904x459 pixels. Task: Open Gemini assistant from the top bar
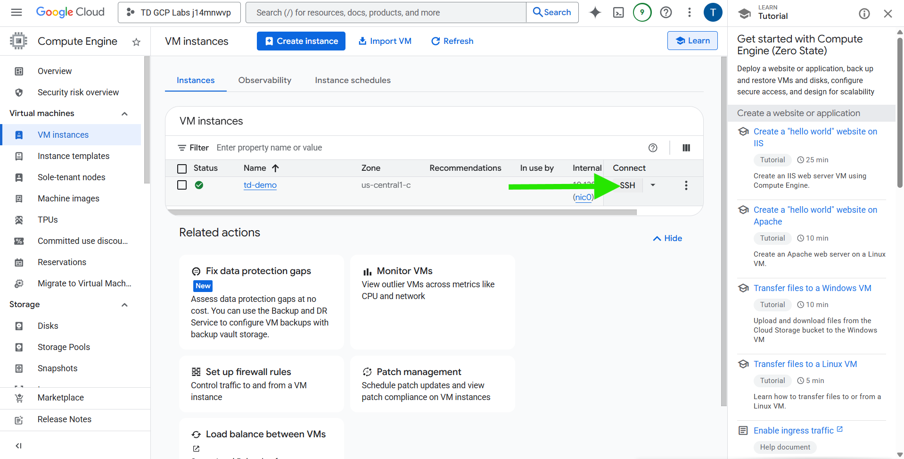[x=595, y=12]
